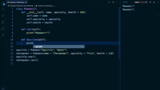Click the self.name = name line

37,16
